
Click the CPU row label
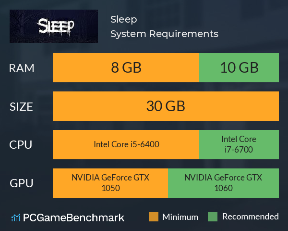point(21,145)
